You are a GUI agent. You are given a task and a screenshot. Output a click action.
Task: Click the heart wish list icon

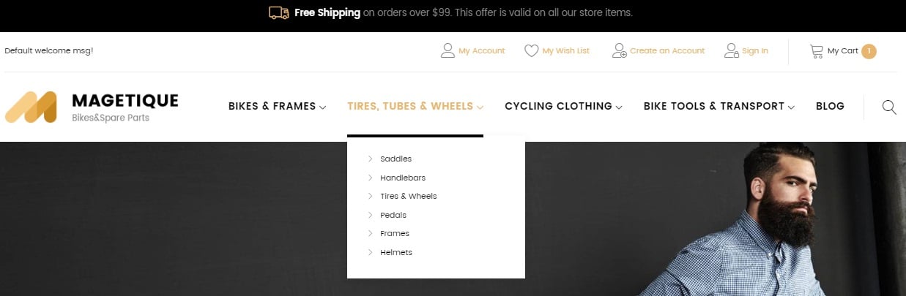pyautogui.click(x=532, y=51)
